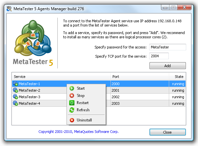The image size is (198, 146).
Task: Click the running state of MetaTester-4
Action: tap(178, 104)
